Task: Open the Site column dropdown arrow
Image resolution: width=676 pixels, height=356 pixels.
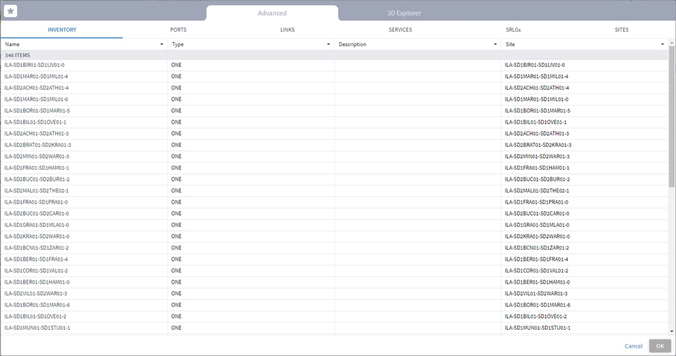Action: click(662, 44)
